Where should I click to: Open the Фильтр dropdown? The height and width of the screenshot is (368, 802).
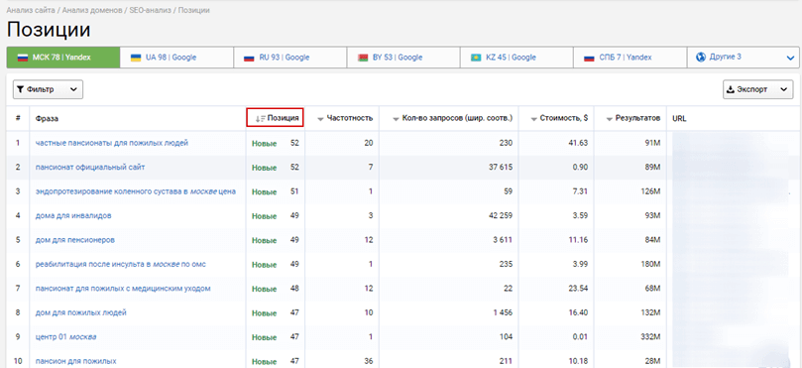pyautogui.click(x=48, y=89)
